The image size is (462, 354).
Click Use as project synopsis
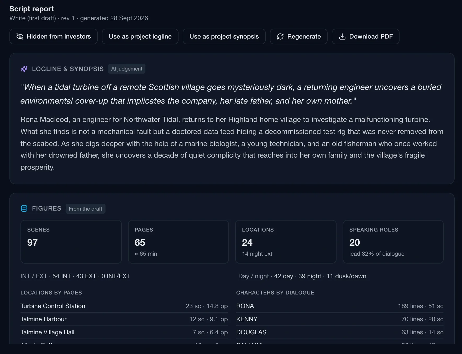[224, 36]
